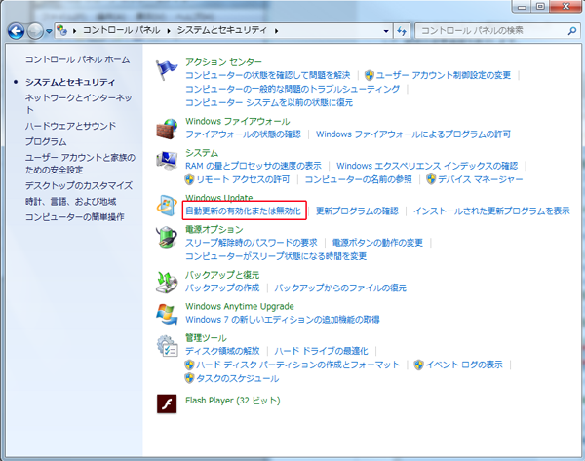Click the Windows Update icon
The image size is (585, 461).
click(x=167, y=205)
